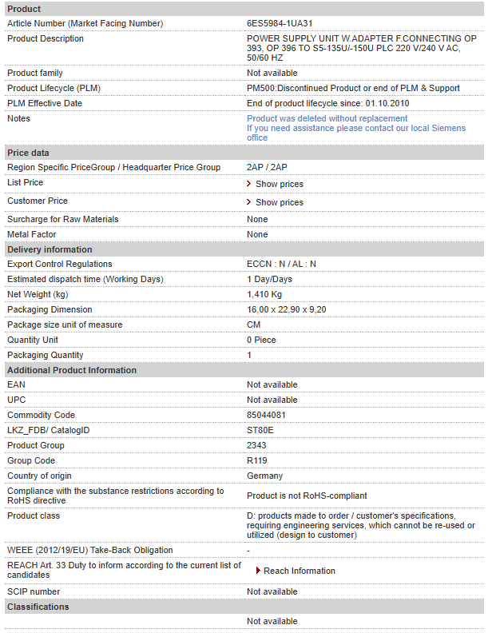This screenshot has width=492, height=633.
Task: Click the 'contact our local Siemens office' link
Action: [356, 133]
